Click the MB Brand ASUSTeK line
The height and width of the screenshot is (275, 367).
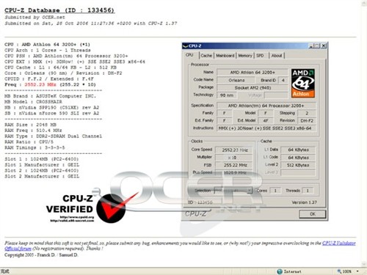tap(50, 96)
